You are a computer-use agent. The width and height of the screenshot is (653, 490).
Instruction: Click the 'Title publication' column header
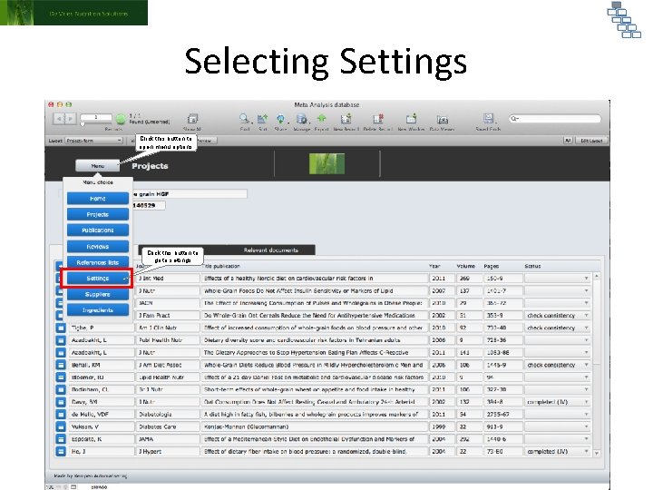pos(221,266)
